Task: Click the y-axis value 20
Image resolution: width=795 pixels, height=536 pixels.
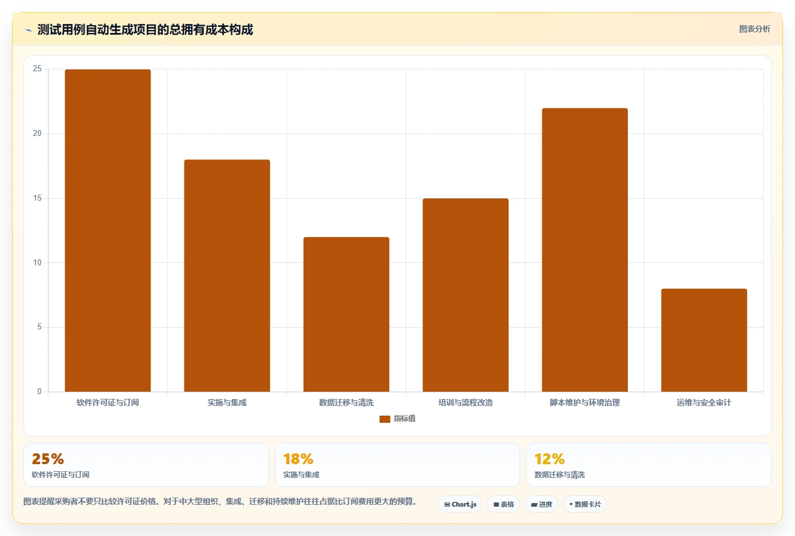Action: point(37,134)
